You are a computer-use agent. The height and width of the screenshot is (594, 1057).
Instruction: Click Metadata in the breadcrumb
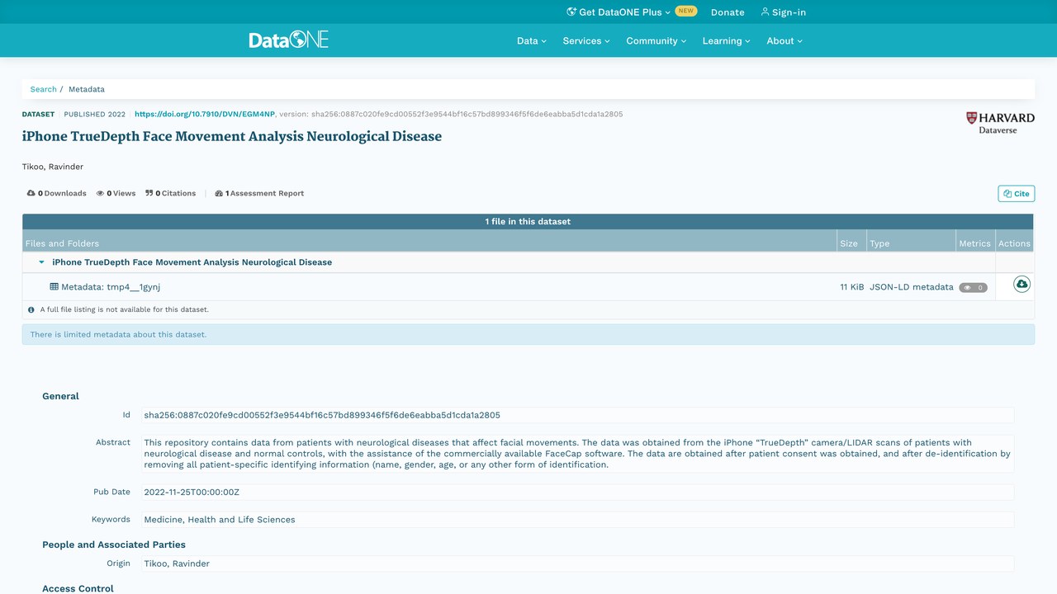87,89
